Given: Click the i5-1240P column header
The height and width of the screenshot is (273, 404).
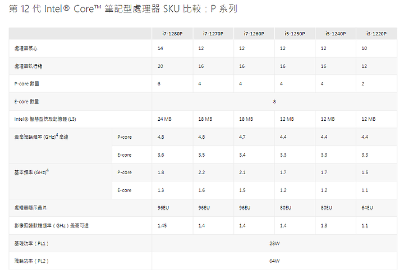Looking at the screenshot, I should 336,34.
